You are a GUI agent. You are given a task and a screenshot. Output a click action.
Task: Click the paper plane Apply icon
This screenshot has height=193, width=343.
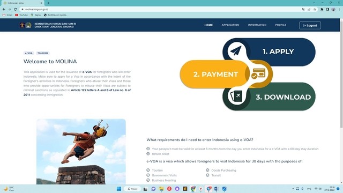[x=236, y=51]
